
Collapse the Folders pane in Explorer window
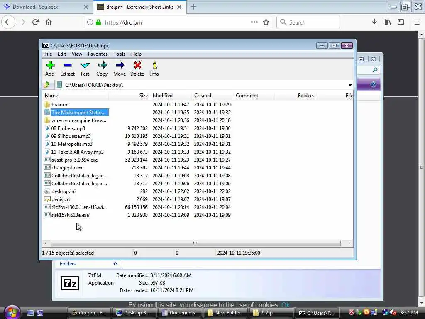point(115,263)
